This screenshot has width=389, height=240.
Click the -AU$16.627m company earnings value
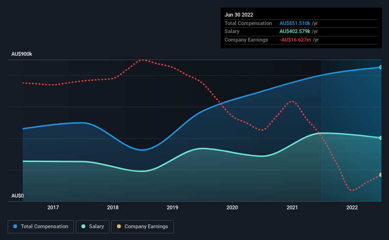pos(295,40)
